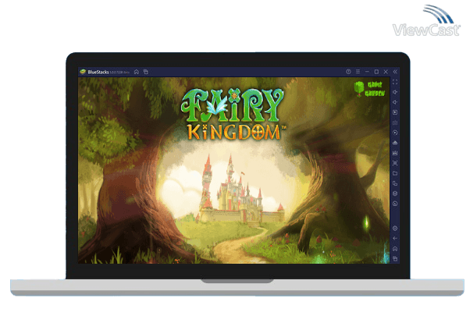The image size is (470, 323).
Task: Click the play-square sidebar icon below the volume icons
Action: click(395, 112)
